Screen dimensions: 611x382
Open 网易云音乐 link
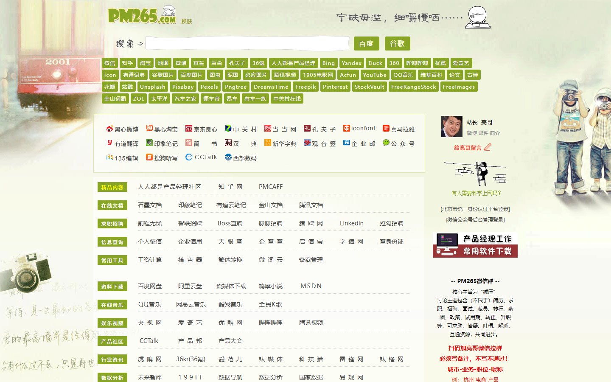(x=191, y=304)
